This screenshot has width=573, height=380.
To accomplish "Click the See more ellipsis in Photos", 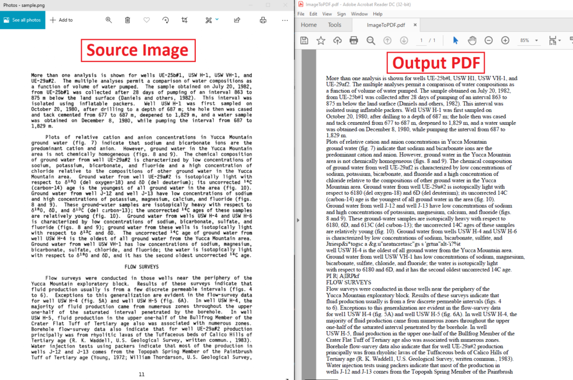I will pos(285,20).
